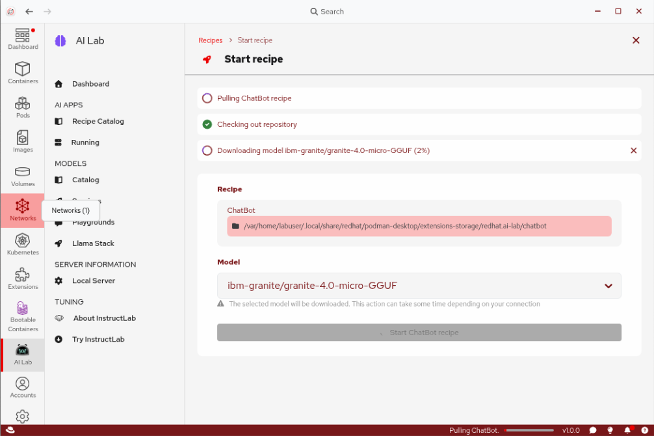Click the Recipes breadcrumb link
Viewport: 654px width, 436px height.
[210, 40]
